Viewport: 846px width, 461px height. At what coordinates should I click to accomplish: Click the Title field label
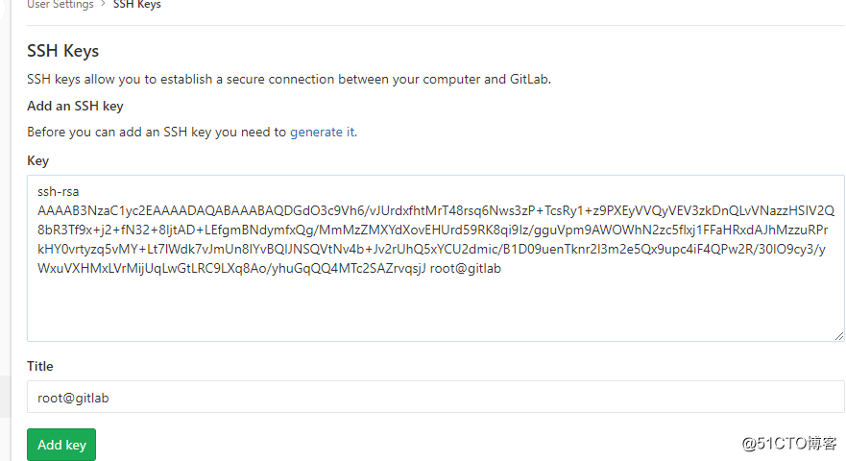(x=40, y=366)
